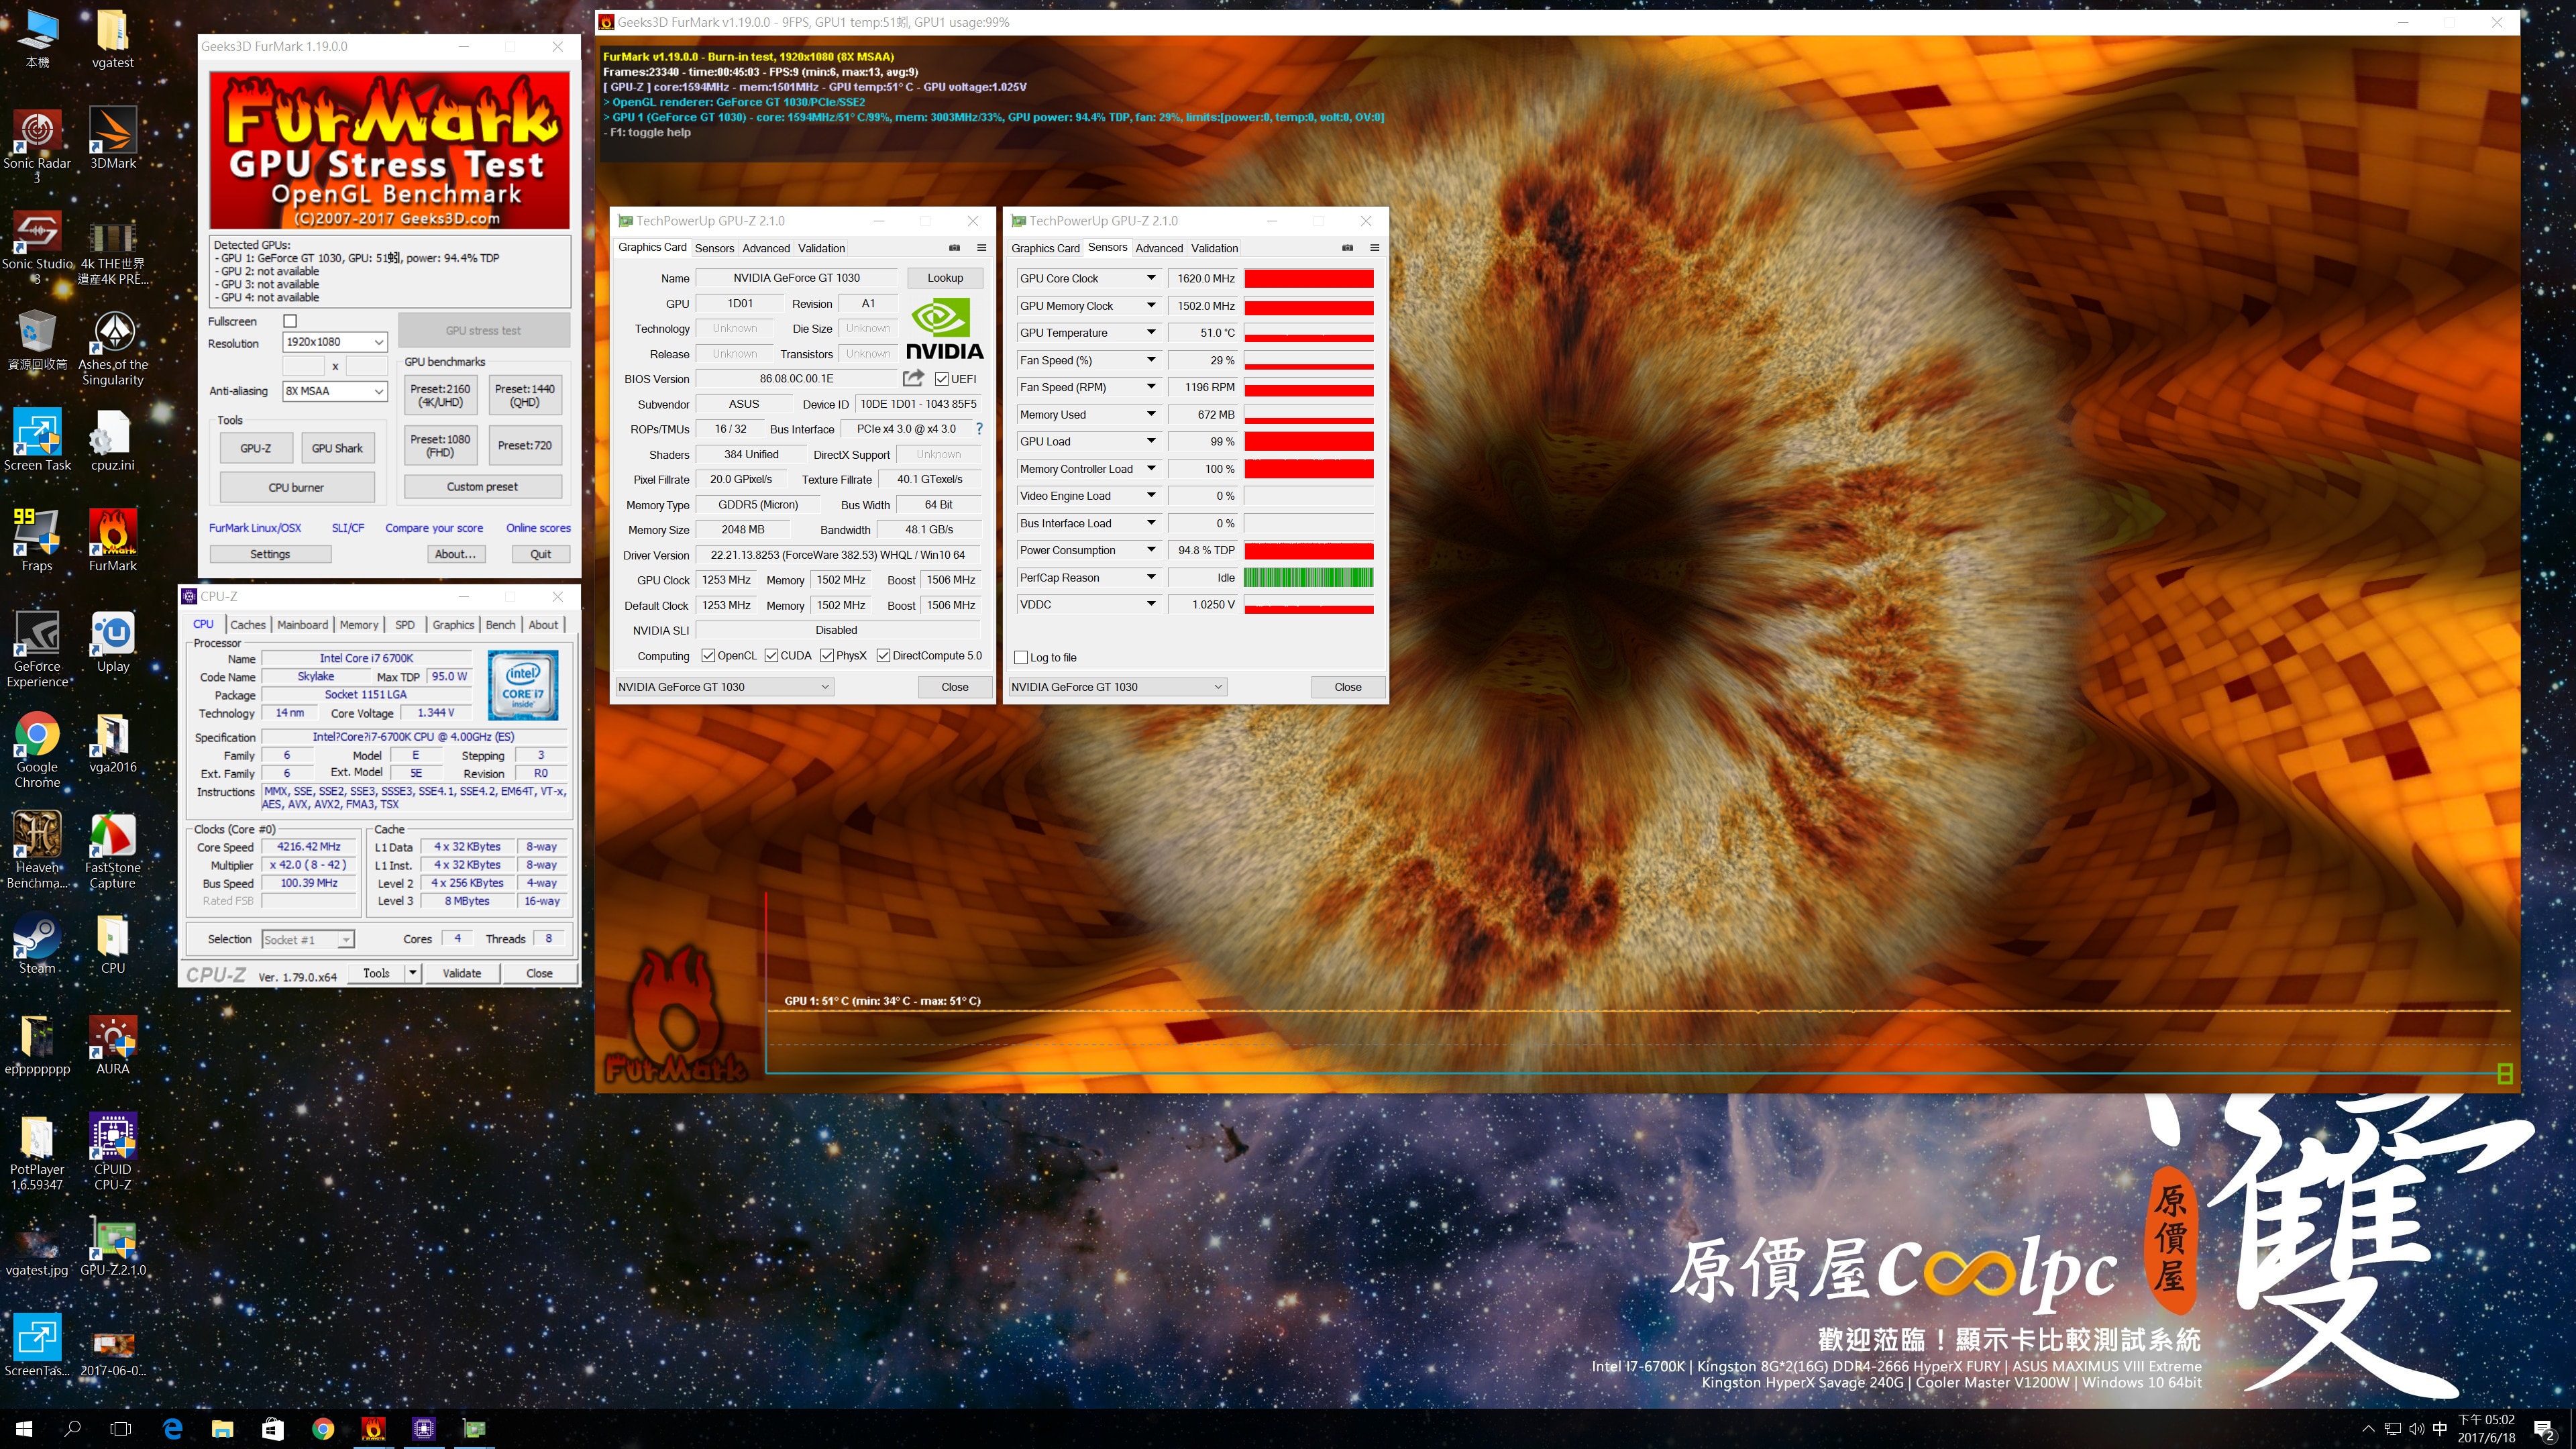Open the Action Center notification icon
The width and height of the screenshot is (2576, 1449).
[2543, 1429]
